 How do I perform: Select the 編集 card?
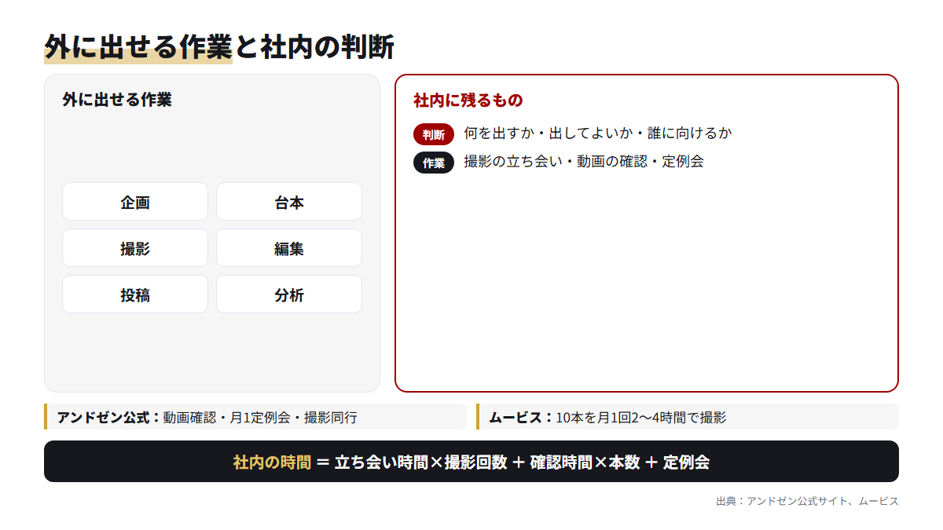[289, 248]
